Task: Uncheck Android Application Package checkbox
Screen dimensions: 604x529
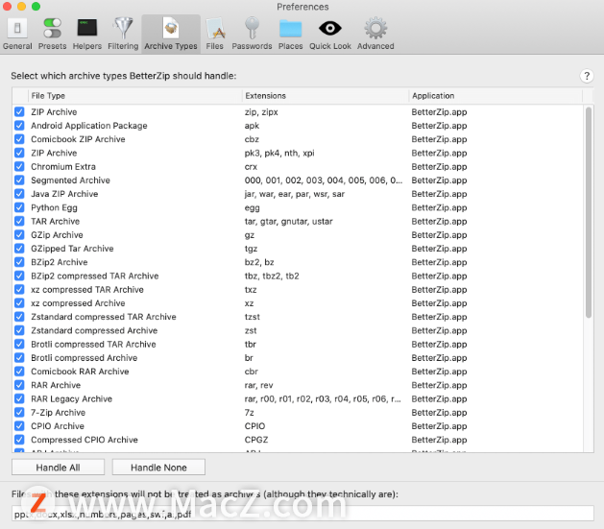Action: tap(19, 126)
